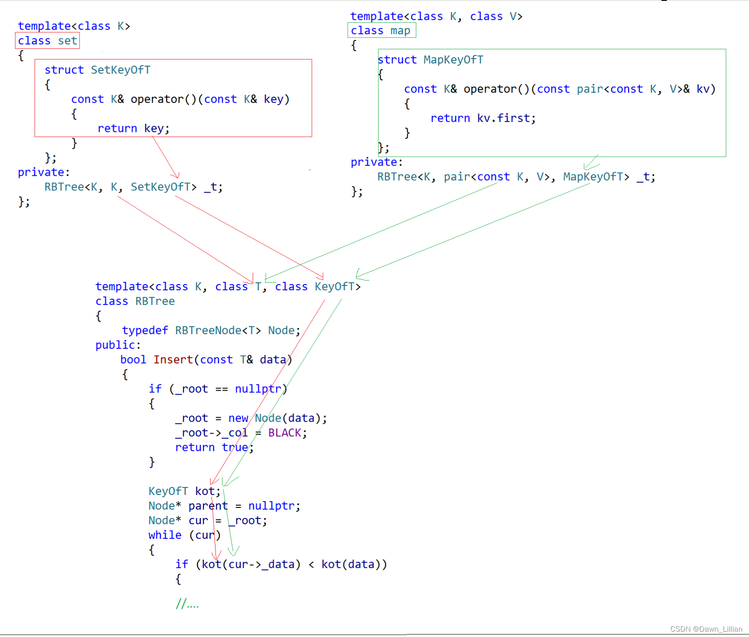Screen dimensions: 749x637
Task: Click 'const K& operator()(const K& key)' line
Action: [180, 99]
